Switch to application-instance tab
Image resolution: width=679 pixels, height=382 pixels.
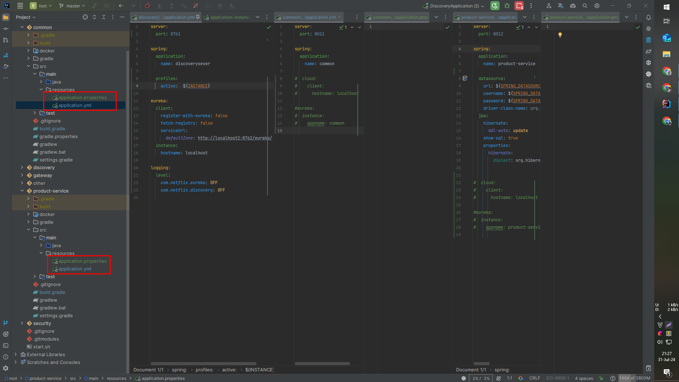pyautogui.click(x=227, y=17)
